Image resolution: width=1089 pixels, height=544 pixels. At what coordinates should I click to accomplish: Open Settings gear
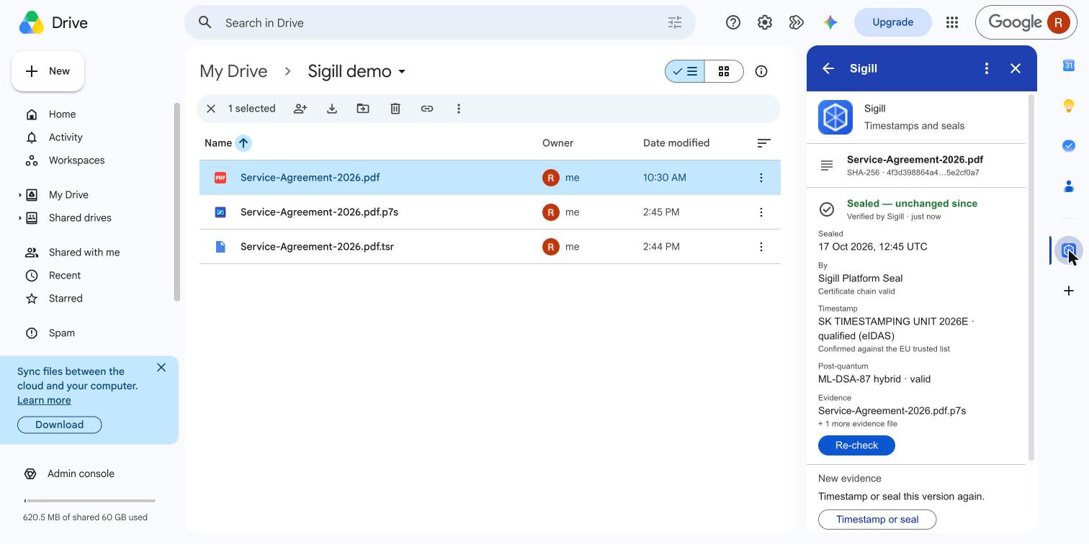click(765, 22)
